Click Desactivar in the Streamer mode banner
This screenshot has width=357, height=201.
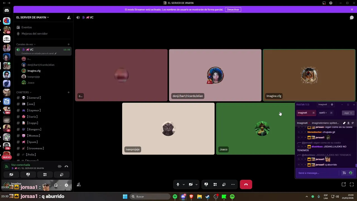pos(233,9)
